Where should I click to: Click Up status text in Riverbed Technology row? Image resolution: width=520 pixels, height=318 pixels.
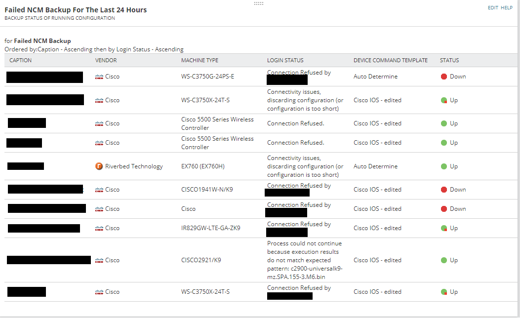454,166
